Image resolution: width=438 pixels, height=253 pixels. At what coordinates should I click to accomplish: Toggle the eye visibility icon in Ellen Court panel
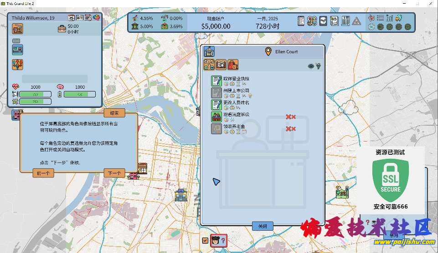click(x=311, y=66)
